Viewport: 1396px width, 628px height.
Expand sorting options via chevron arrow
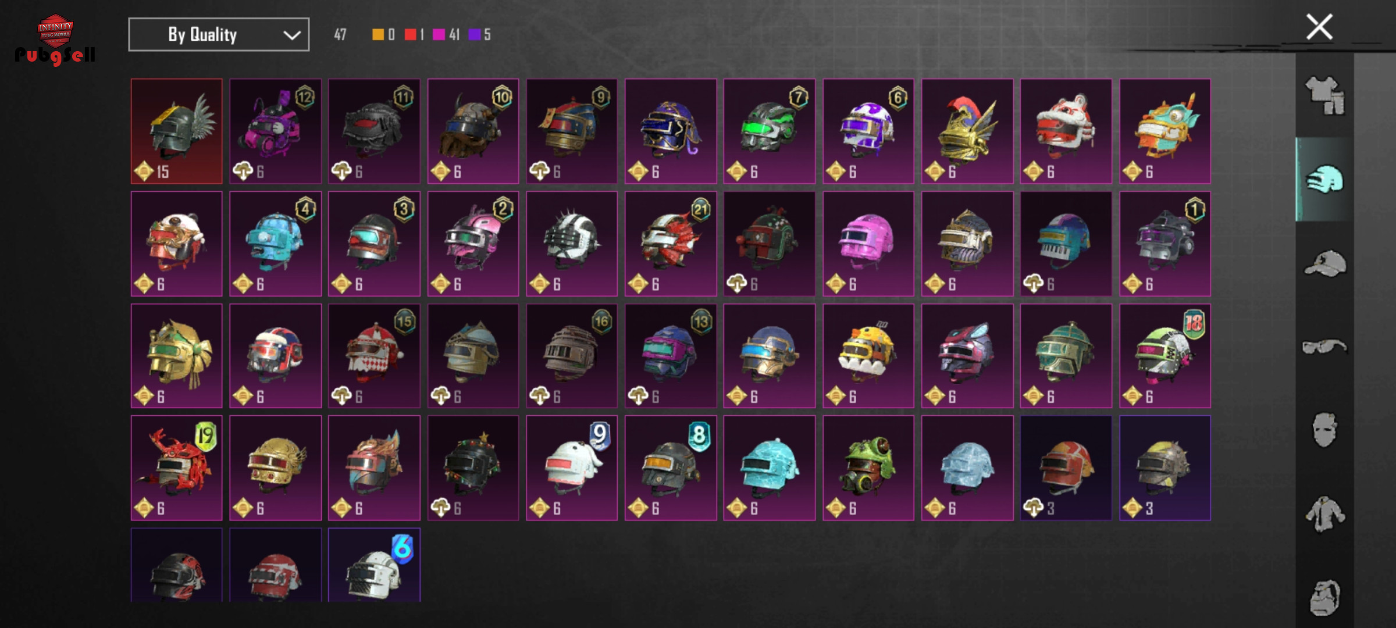pos(291,35)
